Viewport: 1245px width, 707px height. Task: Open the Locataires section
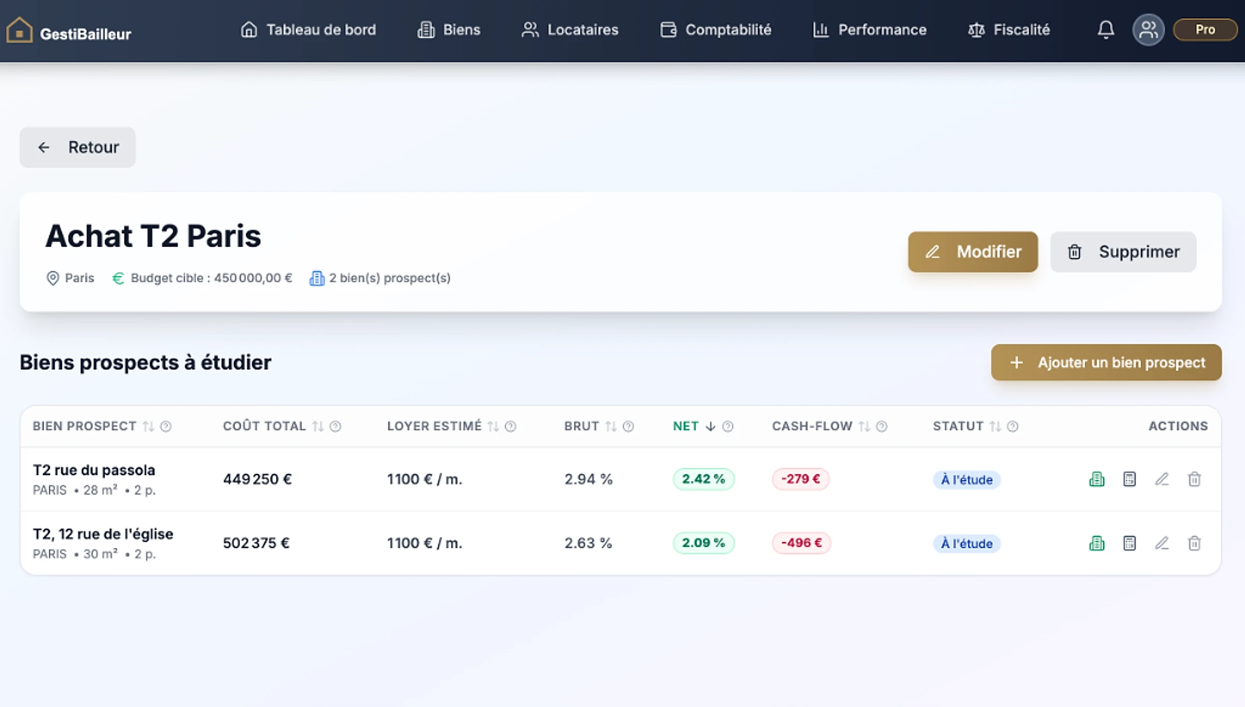[570, 30]
